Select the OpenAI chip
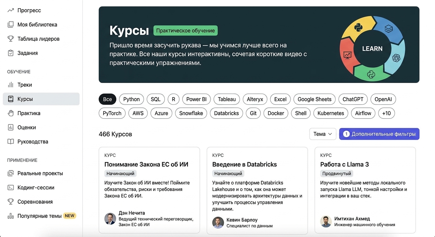 point(383,99)
